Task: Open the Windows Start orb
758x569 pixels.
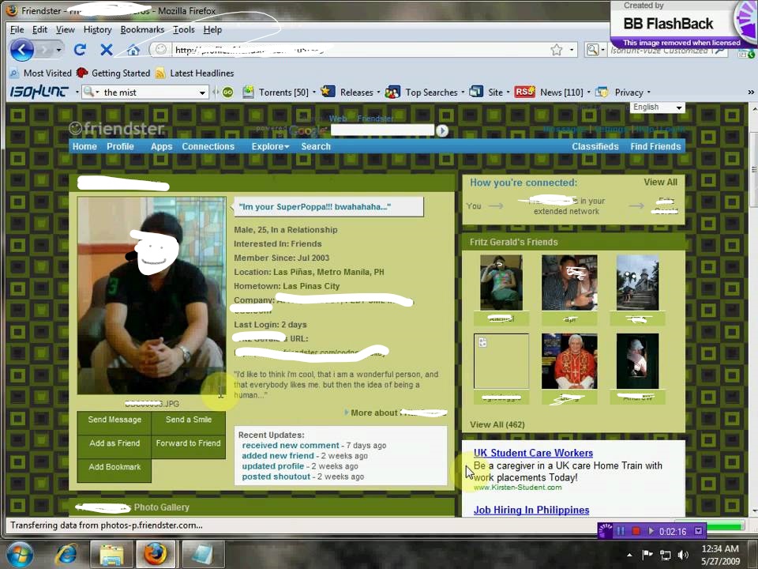Action: click(x=19, y=555)
